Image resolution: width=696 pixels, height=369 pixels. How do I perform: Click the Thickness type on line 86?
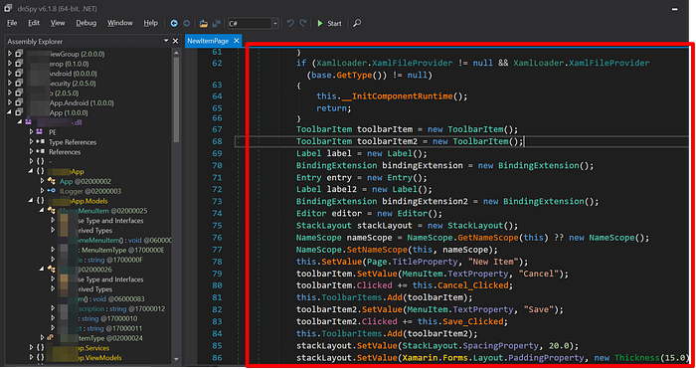(637, 358)
